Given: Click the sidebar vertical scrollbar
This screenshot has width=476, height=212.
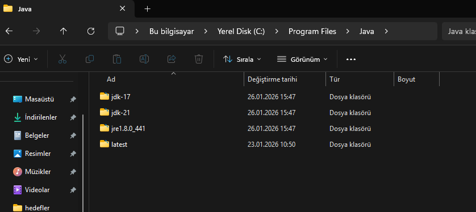Looking at the screenshot, I should tap(83, 164).
